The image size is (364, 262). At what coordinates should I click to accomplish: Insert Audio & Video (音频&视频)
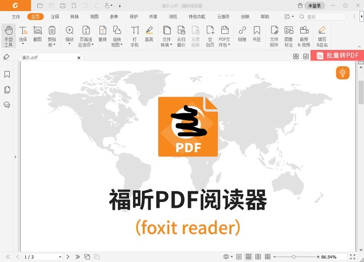click(x=304, y=36)
